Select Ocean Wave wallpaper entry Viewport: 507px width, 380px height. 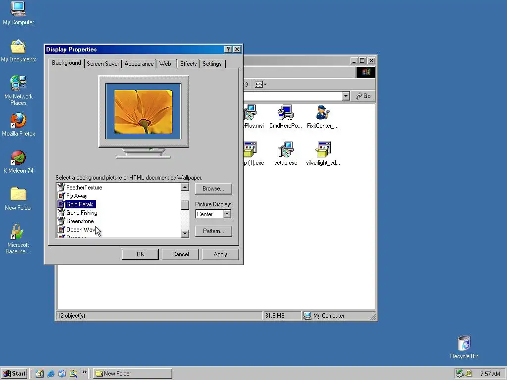pyautogui.click(x=80, y=230)
